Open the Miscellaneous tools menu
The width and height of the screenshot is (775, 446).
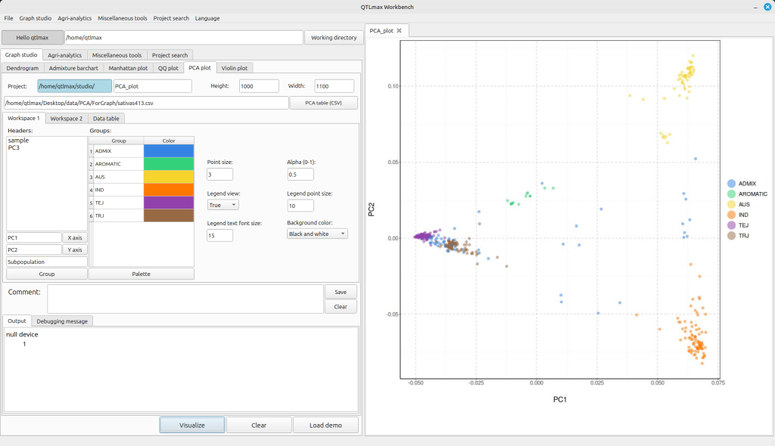[123, 17]
